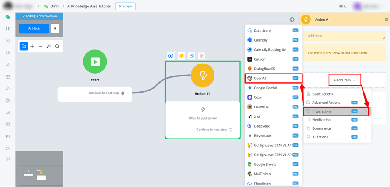Click the minimap thumbnail of the flow
Image resolution: width=390 pixels, height=187 pixels.
pyautogui.click(x=41, y=175)
